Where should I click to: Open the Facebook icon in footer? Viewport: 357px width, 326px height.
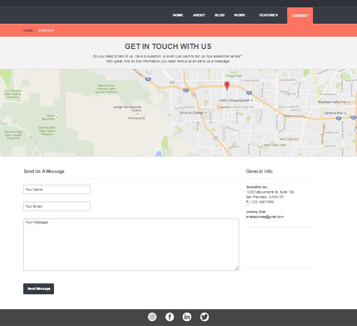(x=170, y=317)
